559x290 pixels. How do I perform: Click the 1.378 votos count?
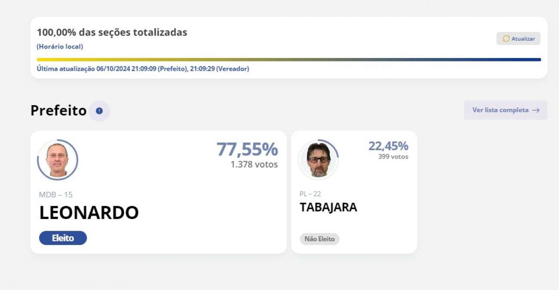[x=254, y=164]
